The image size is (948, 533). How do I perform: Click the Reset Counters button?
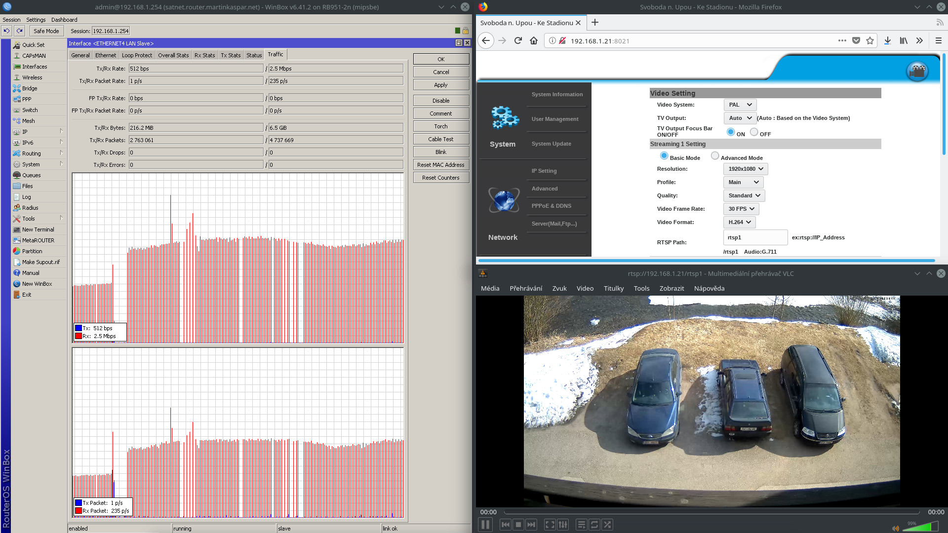(x=440, y=178)
